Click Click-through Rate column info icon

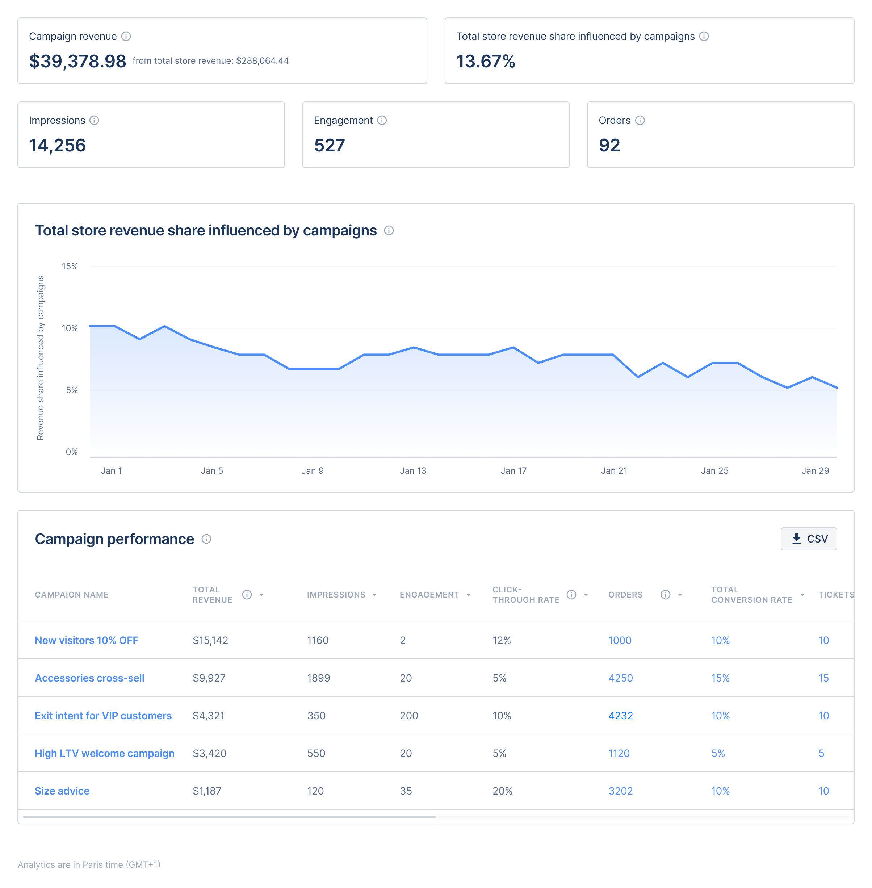(x=571, y=594)
